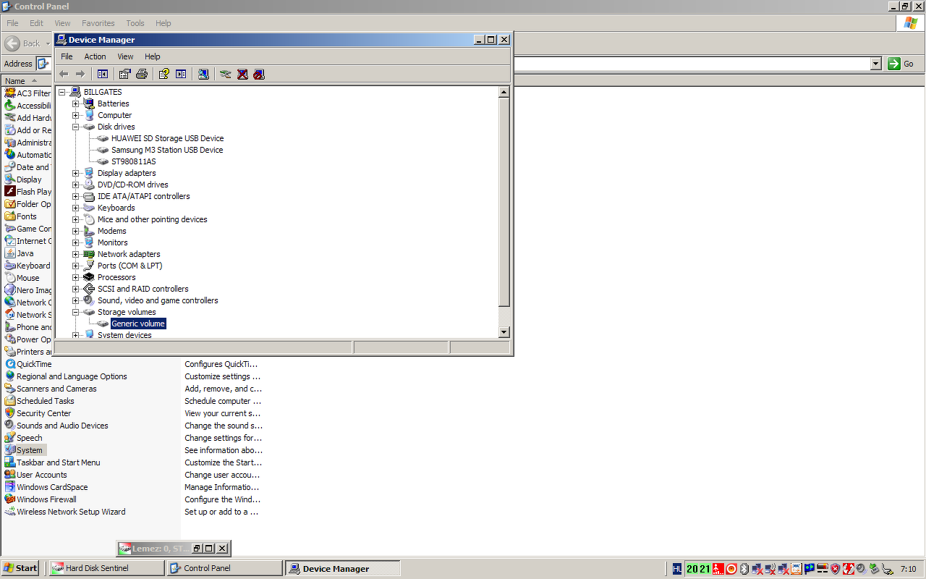Click the Uninstall device toolbar icon
Screen dimensions: 926x579
click(242, 74)
